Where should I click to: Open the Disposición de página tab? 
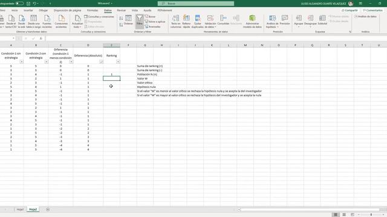[67, 10]
